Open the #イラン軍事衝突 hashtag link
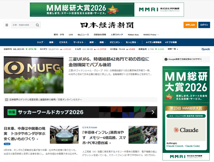 click(x=154, y=42)
